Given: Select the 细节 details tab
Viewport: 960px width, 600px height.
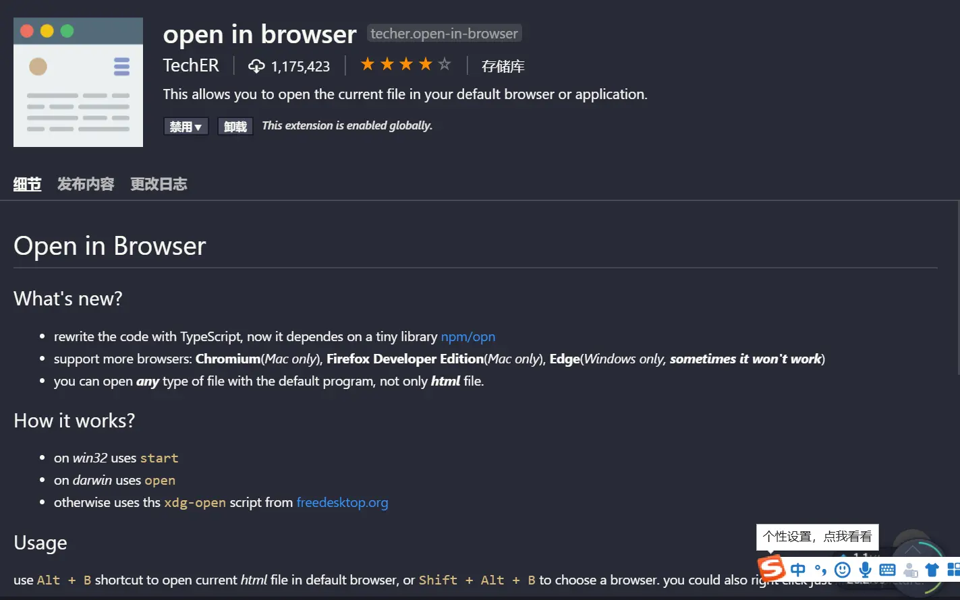Looking at the screenshot, I should [x=28, y=184].
